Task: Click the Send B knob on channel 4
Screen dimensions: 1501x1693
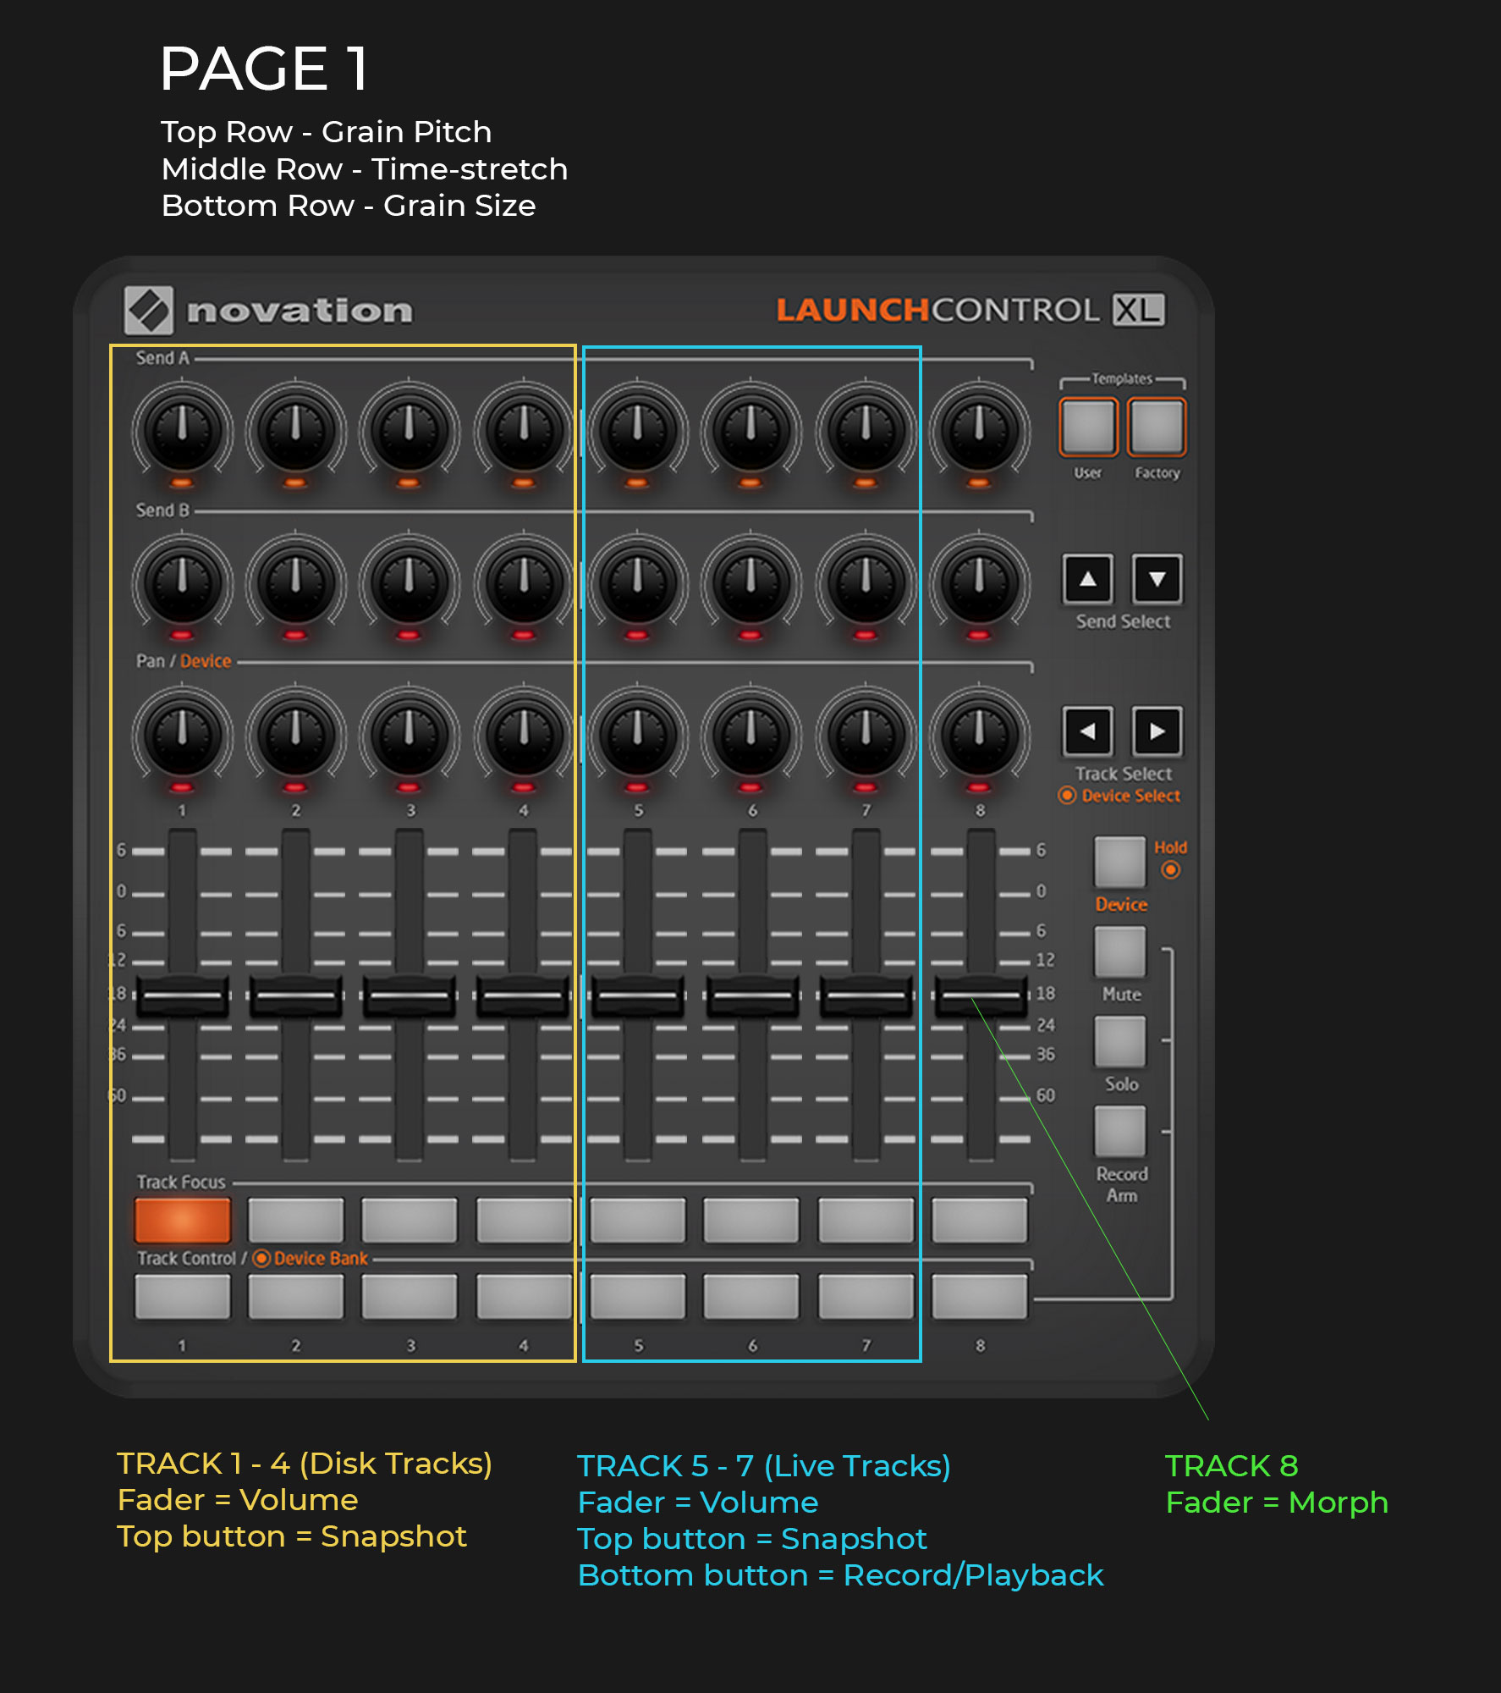Action: [524, 582]
